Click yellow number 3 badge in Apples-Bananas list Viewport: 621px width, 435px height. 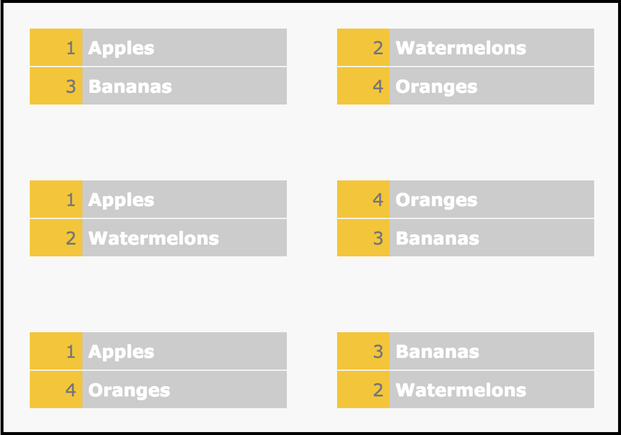pos(56,86)
